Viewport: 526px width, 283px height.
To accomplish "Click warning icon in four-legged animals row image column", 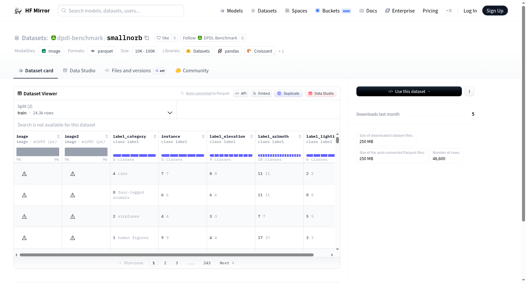I will tap(24, 195).
